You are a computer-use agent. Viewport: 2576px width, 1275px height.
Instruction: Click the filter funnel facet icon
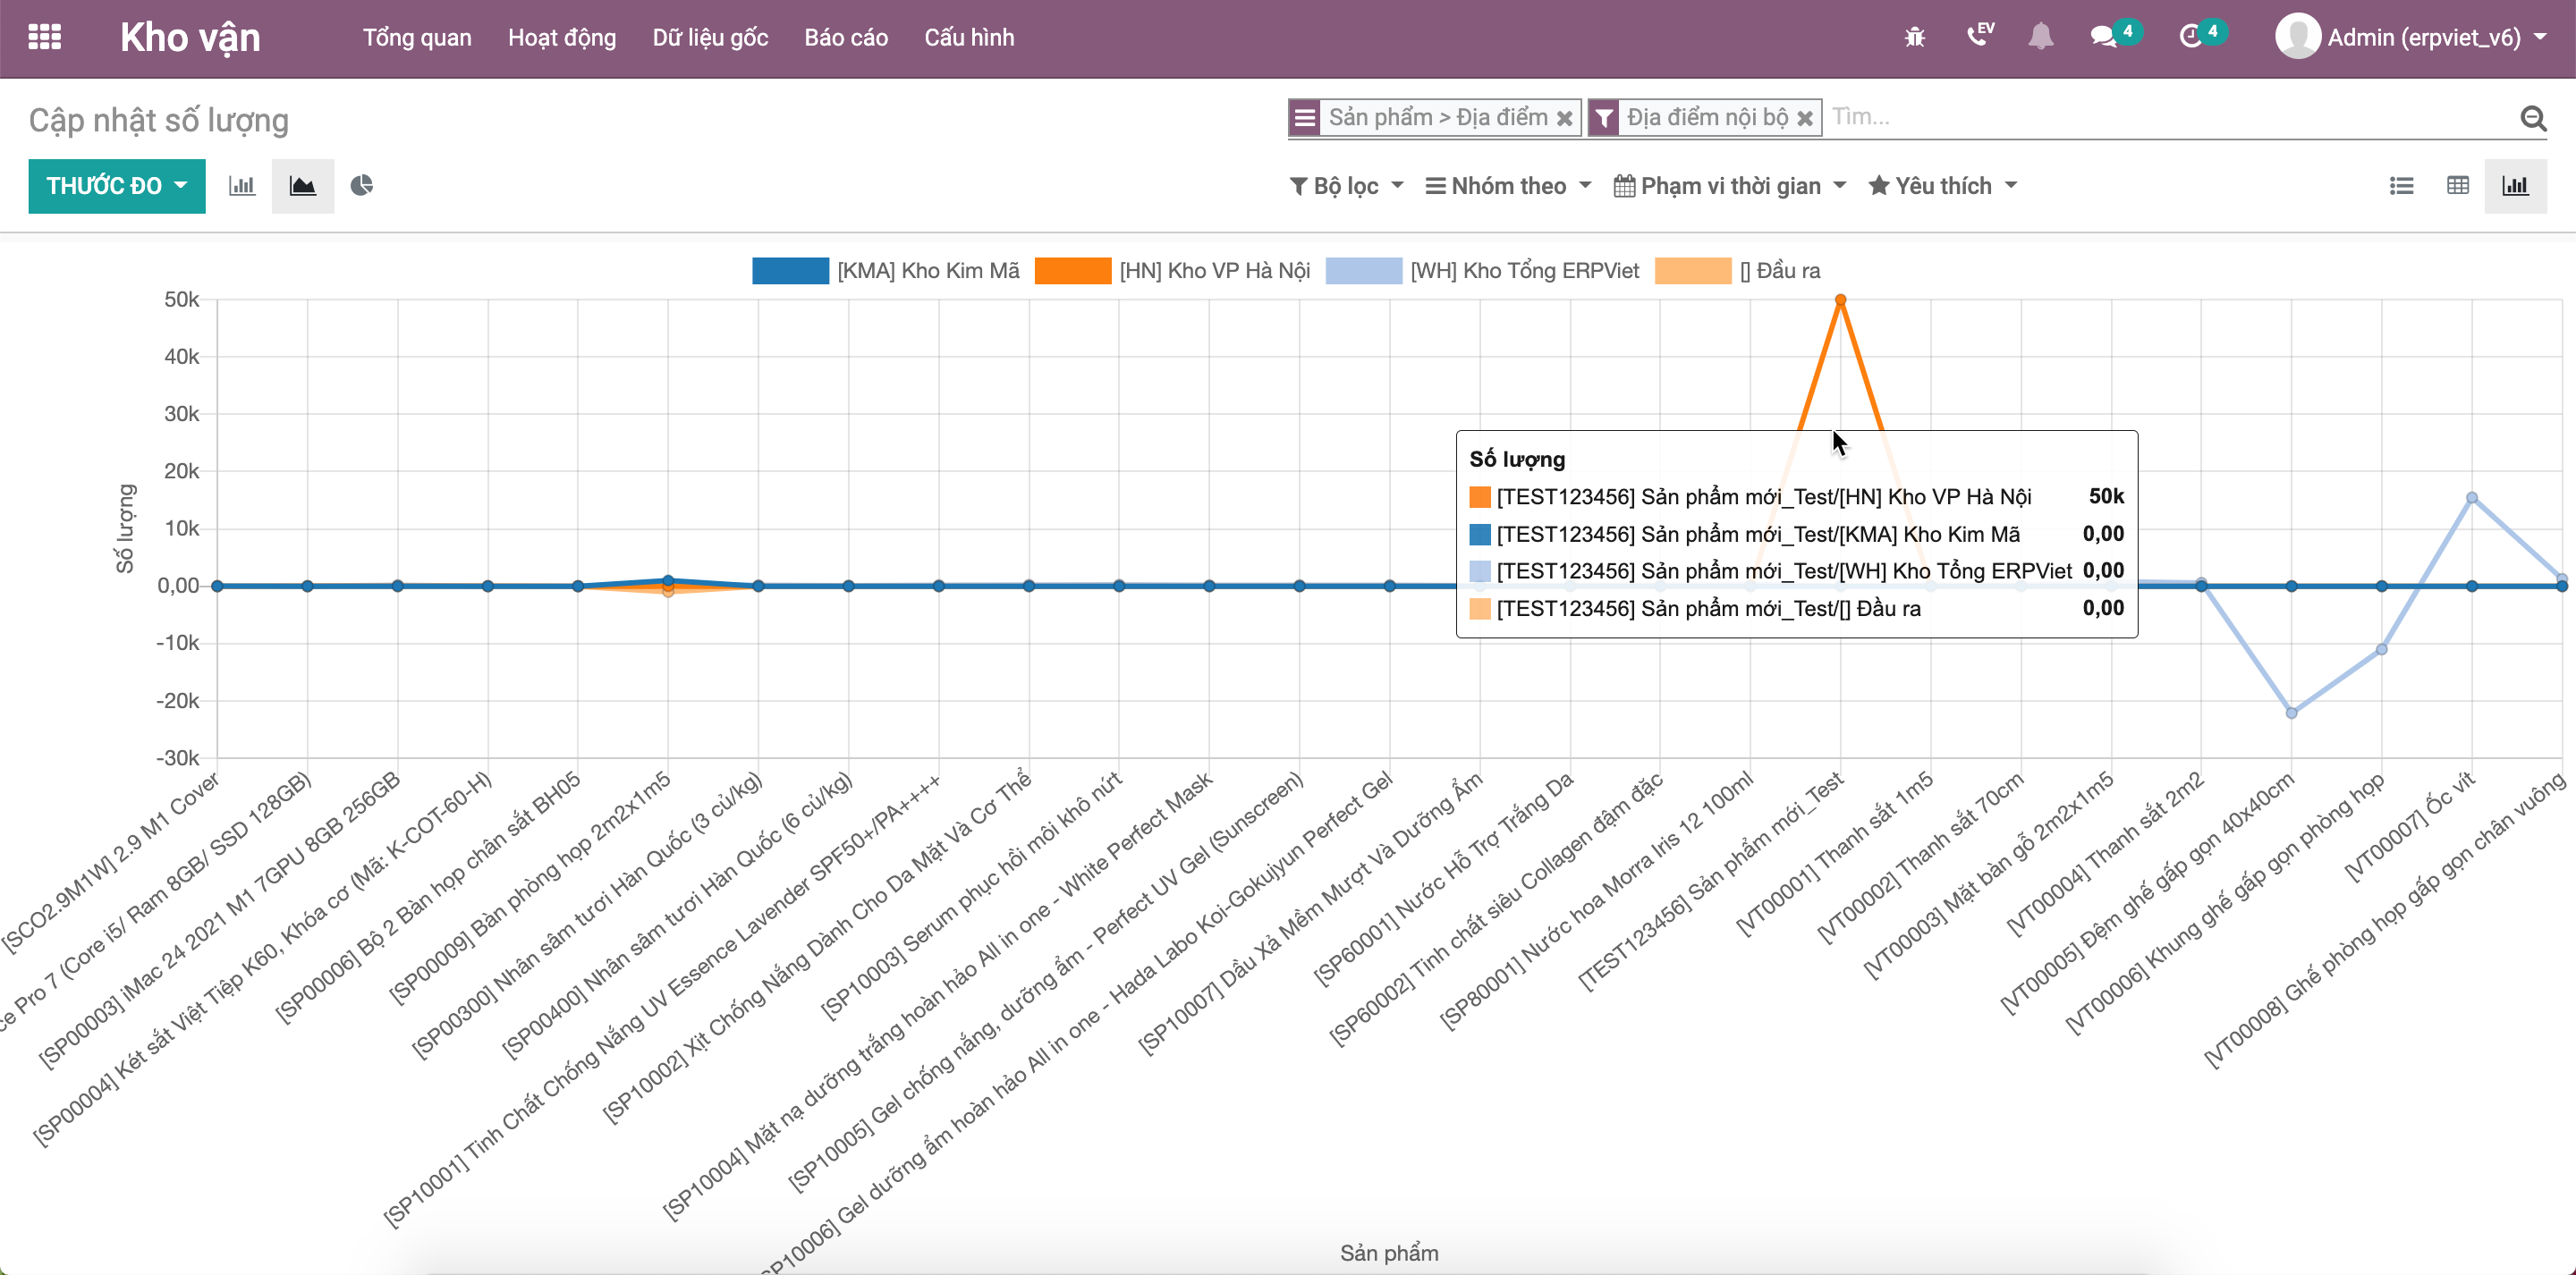tap(1603, 118)
